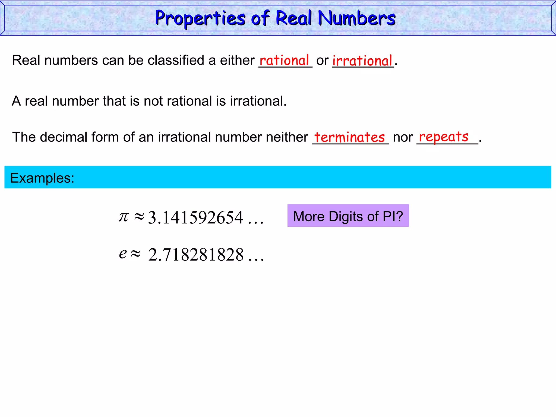This screenshot has width=556, height=417.
Task: Click the red word 'terminates'
Action: click(x=349, y=137)
